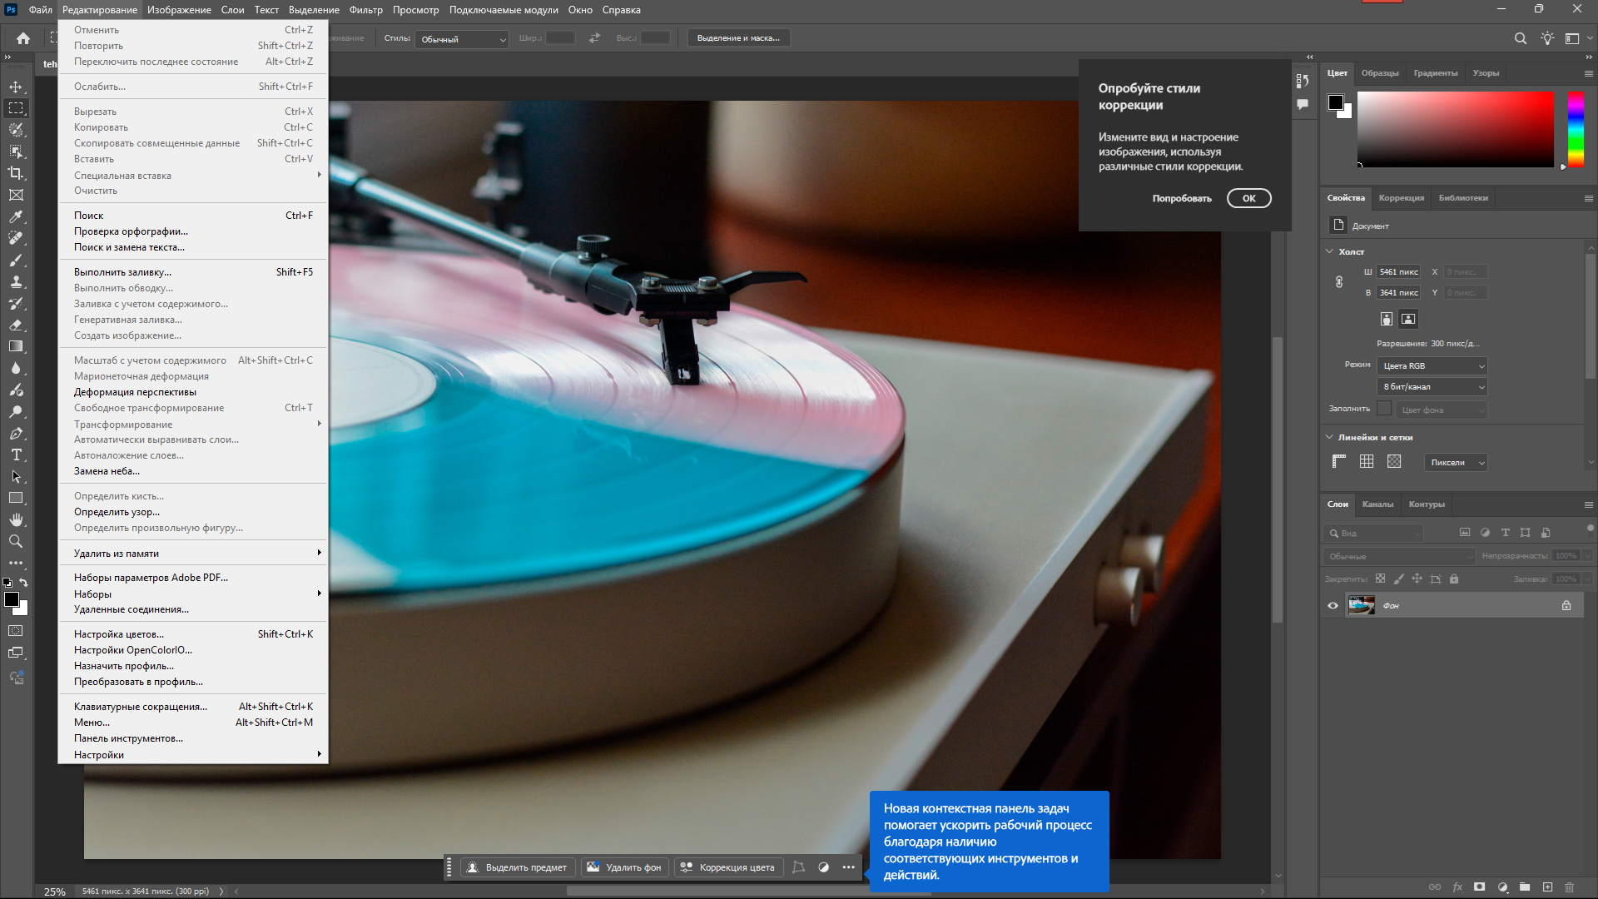
Task: Select the Rectangle shape tool
Action: [x=16, y=498]
